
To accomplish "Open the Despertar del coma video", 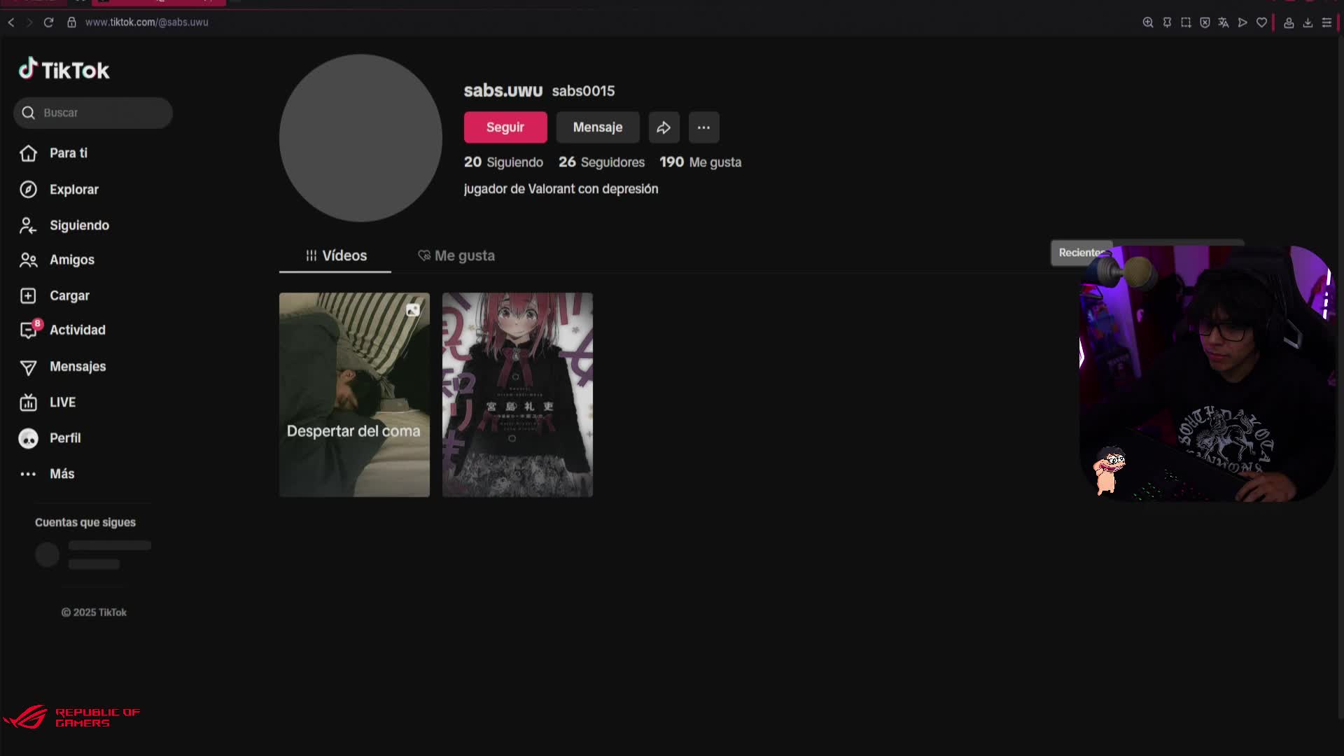I will [354, 395].
